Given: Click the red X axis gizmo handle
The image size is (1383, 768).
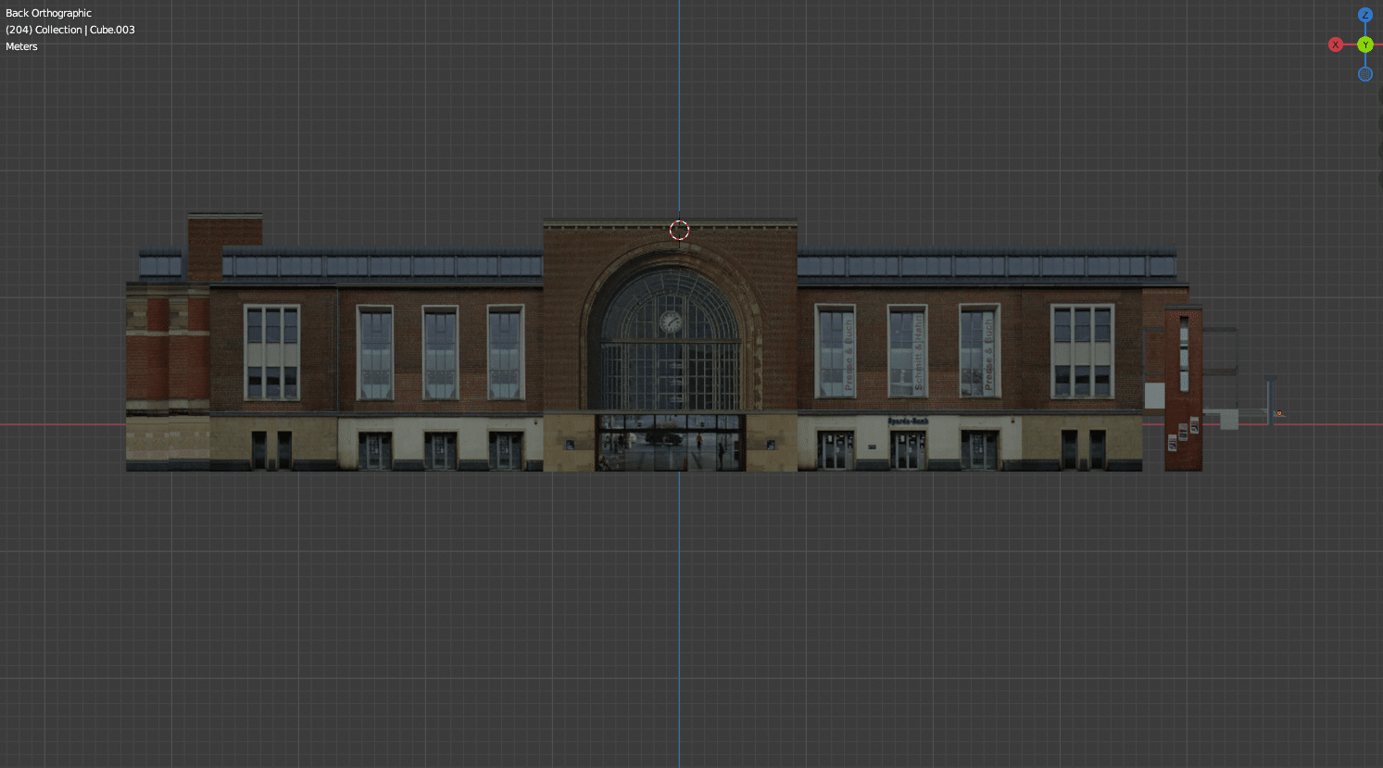Looking at the screenshot, I should point(1335,44).
